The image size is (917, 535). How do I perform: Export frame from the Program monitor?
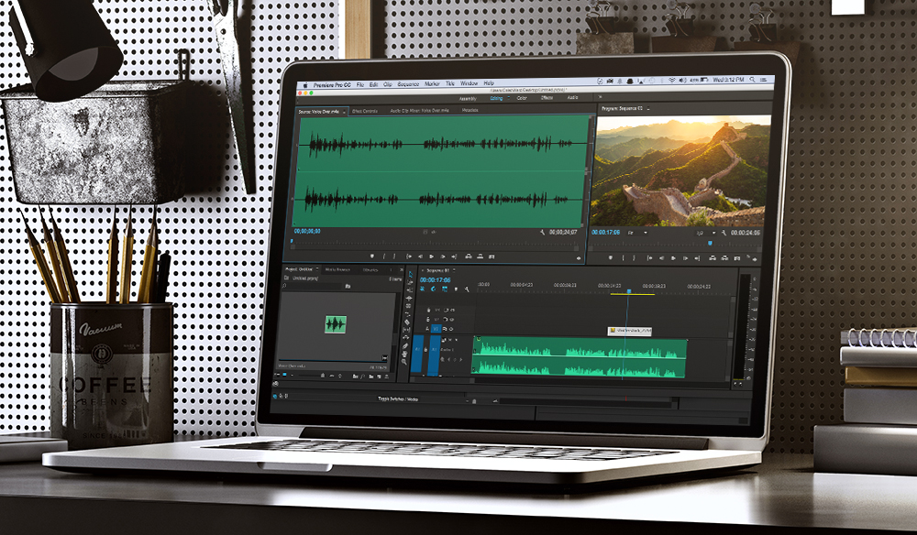pyautogui.click(x=737, y=258)
